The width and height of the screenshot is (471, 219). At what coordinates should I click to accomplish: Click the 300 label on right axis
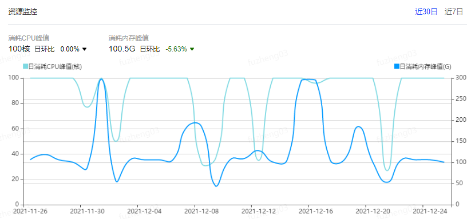(x=461, y=78)
